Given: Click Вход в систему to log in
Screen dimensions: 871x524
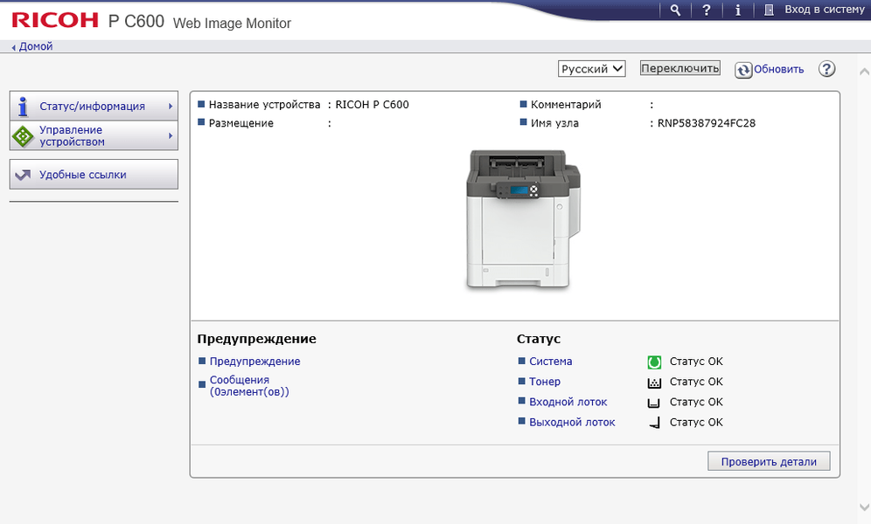Looking at the screenshot, I should pos(814,10).
